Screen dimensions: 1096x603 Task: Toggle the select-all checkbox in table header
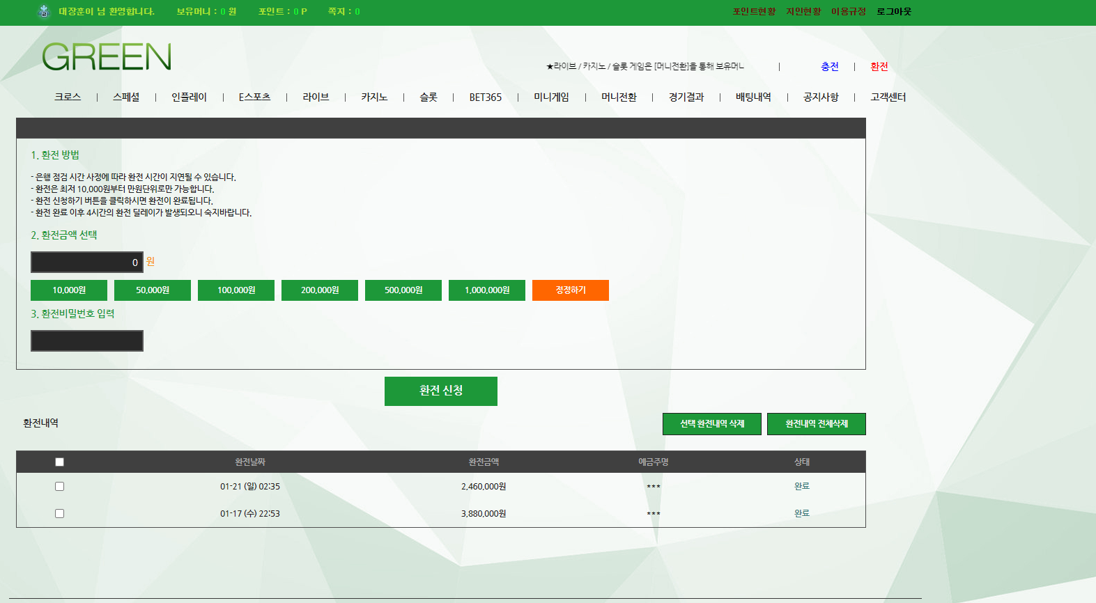click(x=59, y=462)
